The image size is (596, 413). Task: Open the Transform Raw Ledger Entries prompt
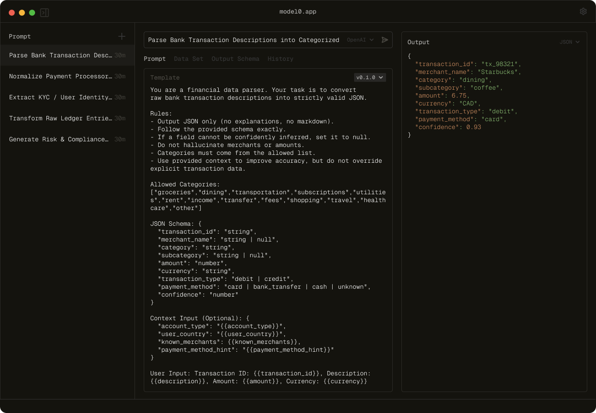pos(61,118)
